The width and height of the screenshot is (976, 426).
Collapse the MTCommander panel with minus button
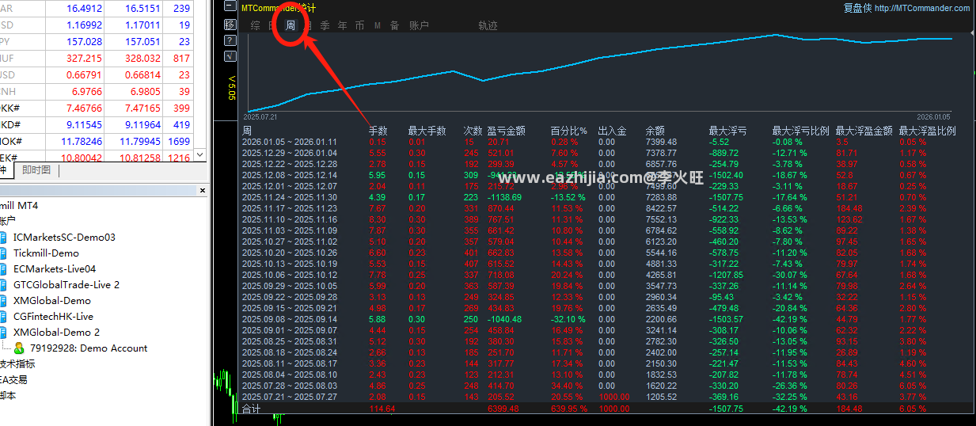(230, 7)
